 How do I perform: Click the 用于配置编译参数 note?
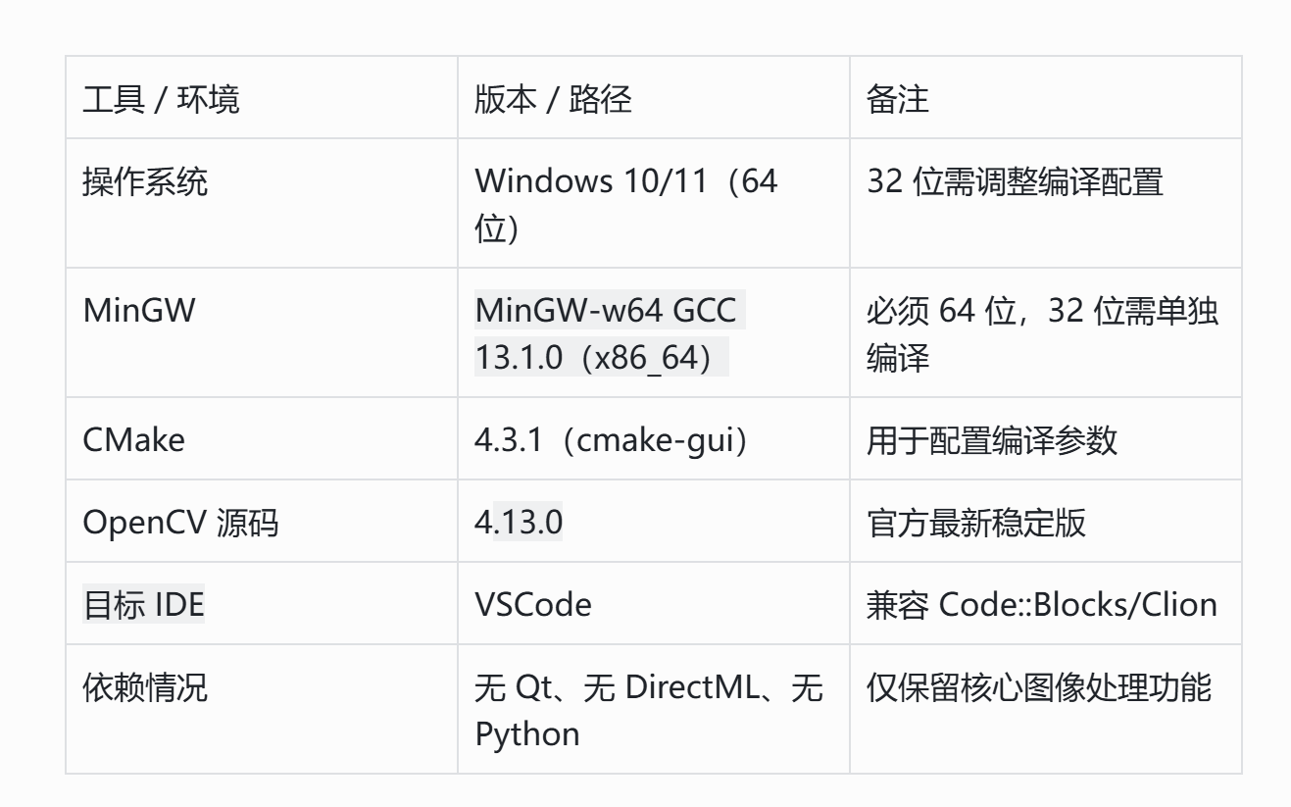click(992, 439)
